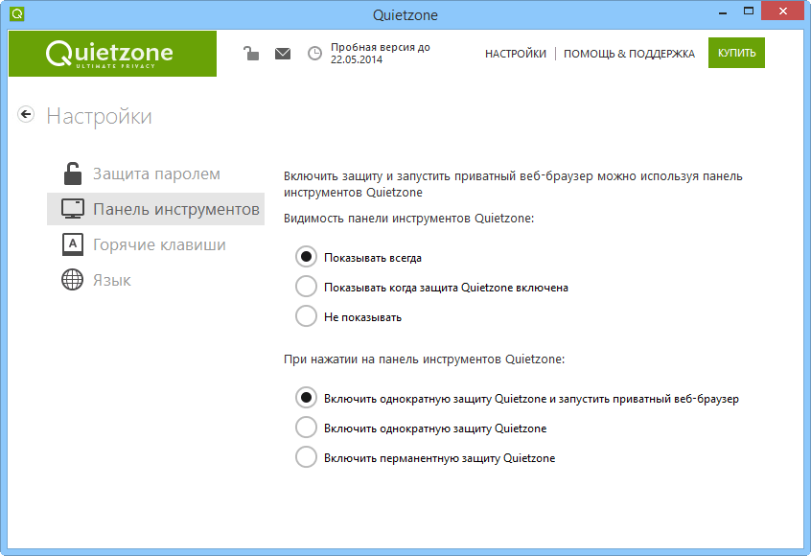Image resolution: width=811 pixels, height=556 pixels.
Task: Click the padlock icon beside Защита паролем
Action: [73, 174]
